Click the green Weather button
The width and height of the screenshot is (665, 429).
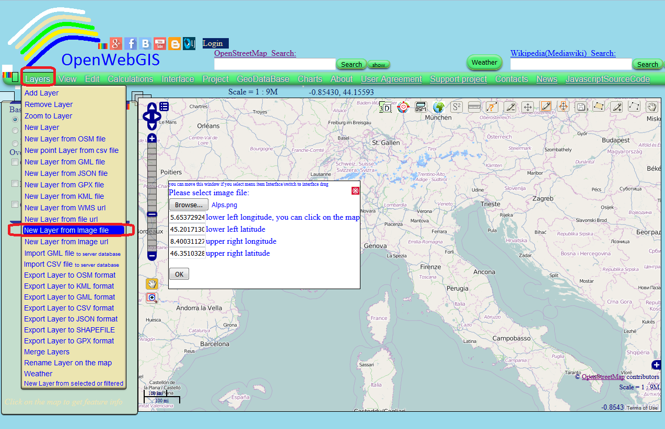point(484,63)
